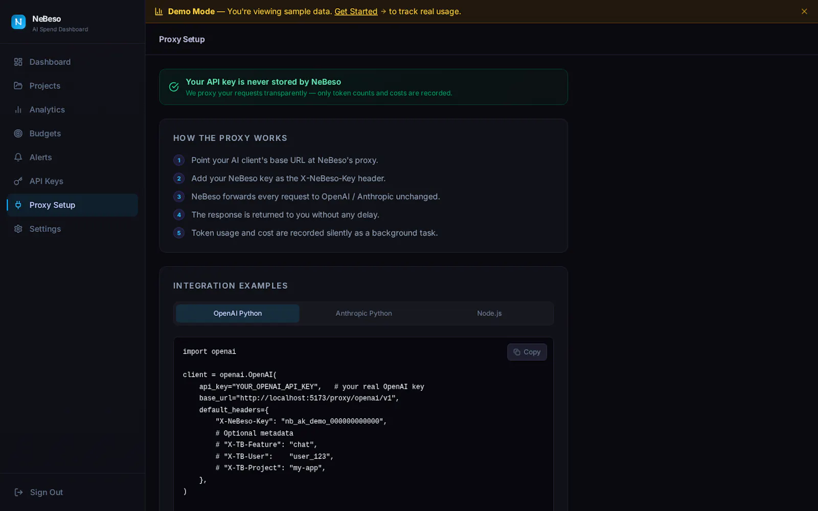Click step 1 number badge
This screenshot has width=818, height=511.
(179, 160)
